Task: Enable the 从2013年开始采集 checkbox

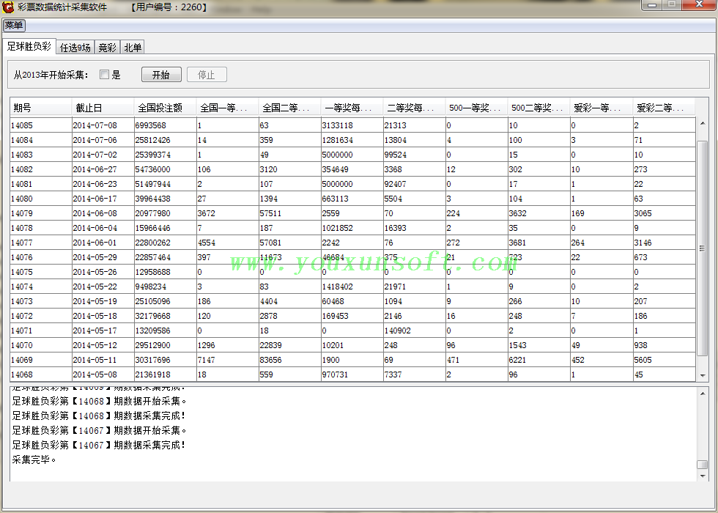Action: 104,75
